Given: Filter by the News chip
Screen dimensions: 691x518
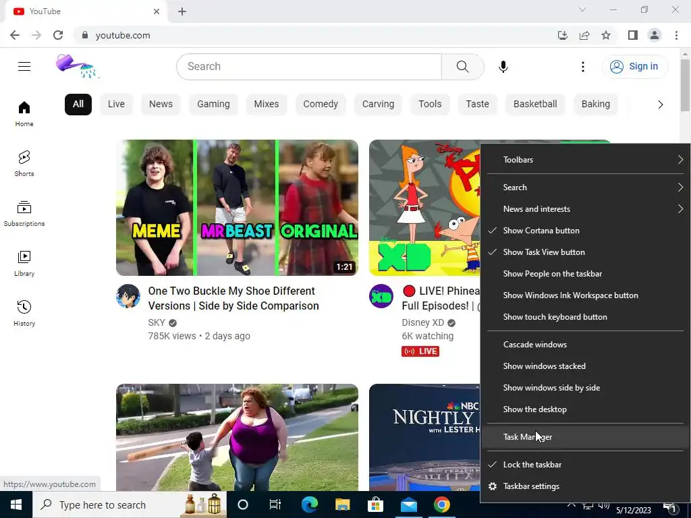Looking at the screenshot, I should click(x=161, y=105).
